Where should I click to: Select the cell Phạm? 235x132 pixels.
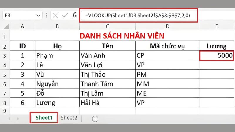click(x=57, y=55)
